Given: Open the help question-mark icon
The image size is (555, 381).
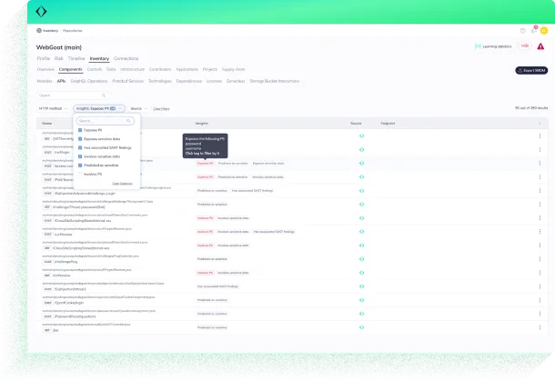Looking at the screenshot, I should (523, 31).
